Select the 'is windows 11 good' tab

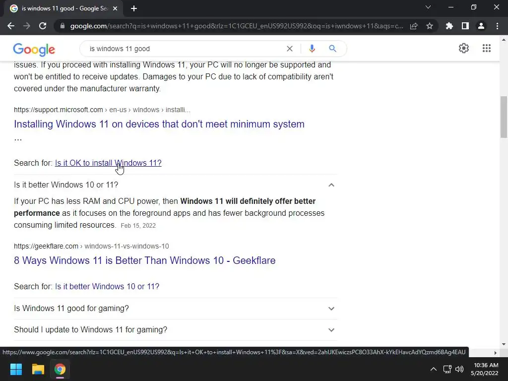(63, 9)
